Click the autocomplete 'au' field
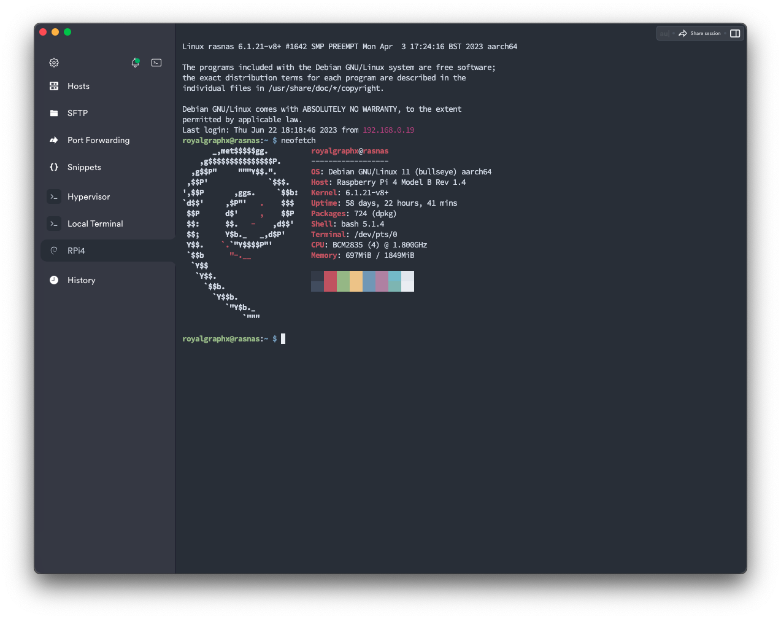Screen dimensions: 781x619 point(664,33)
